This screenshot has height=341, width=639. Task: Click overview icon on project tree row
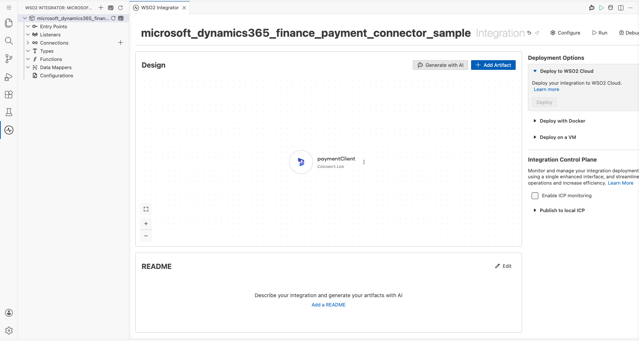(121, 18)
